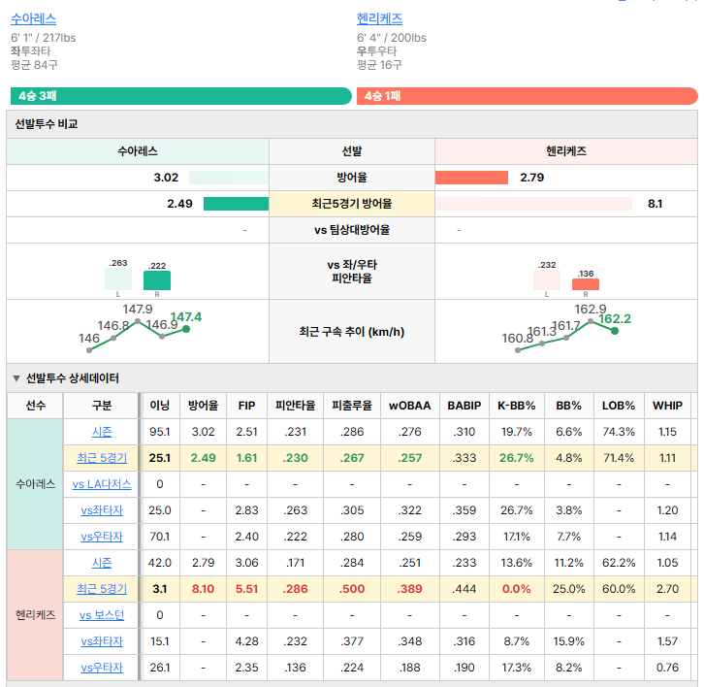Open 수아레스 vs좌타자 split link

click(x=102, y=510)
